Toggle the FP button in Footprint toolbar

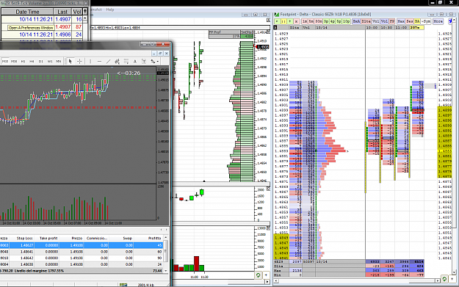392,21
